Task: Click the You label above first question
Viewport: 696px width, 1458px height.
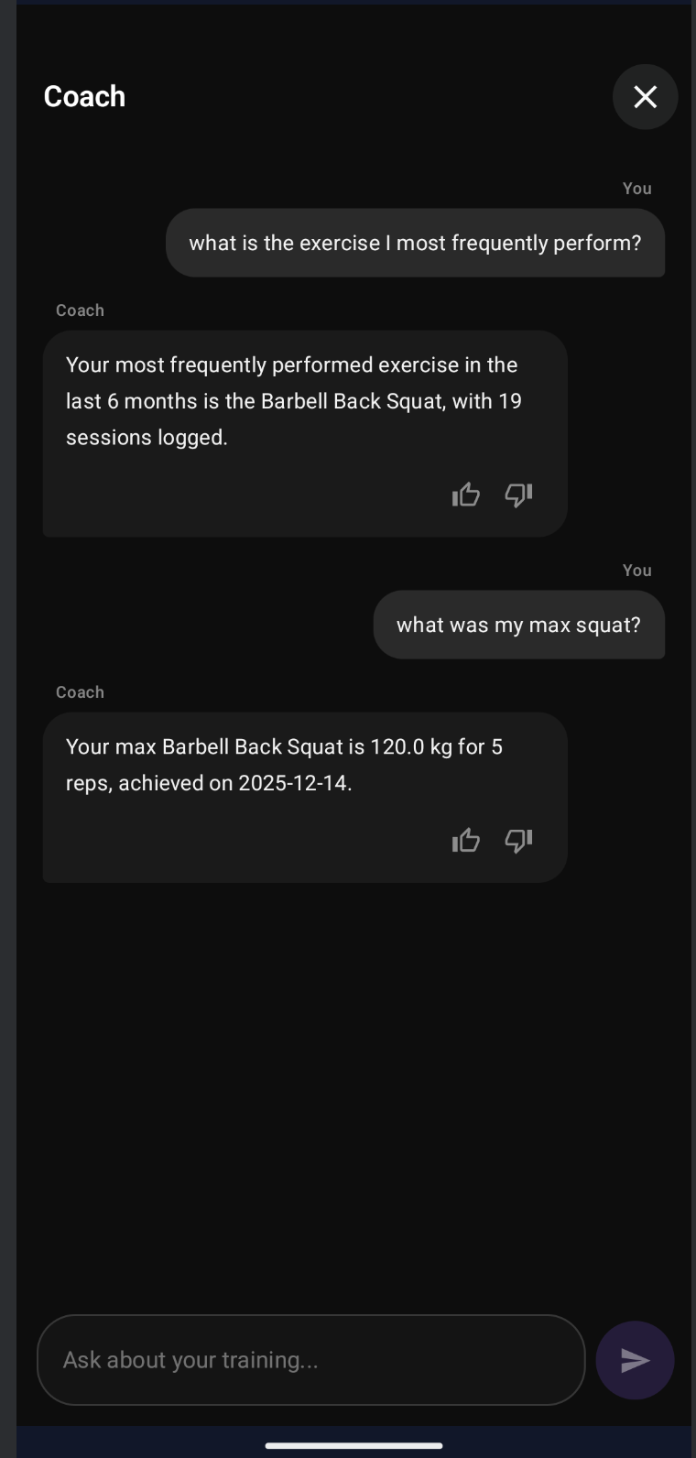Action: point(636,189)
